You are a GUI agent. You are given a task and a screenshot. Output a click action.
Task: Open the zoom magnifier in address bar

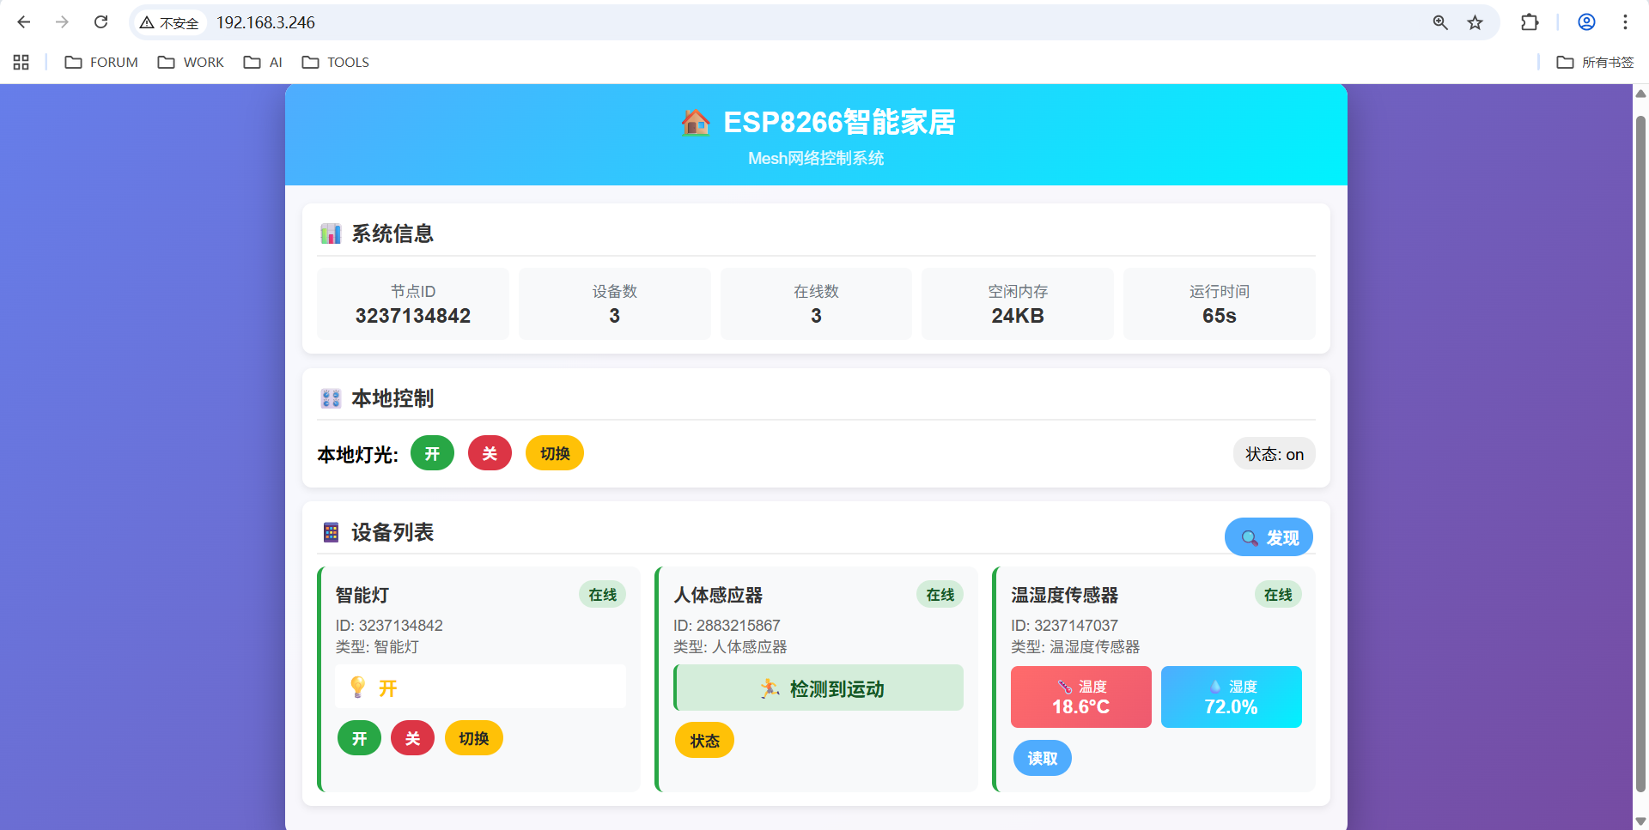point(1440,22)
